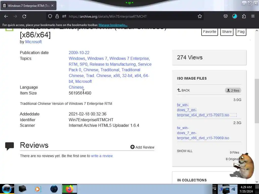Open the x86 topic link
259x194 pixels.
117,76
